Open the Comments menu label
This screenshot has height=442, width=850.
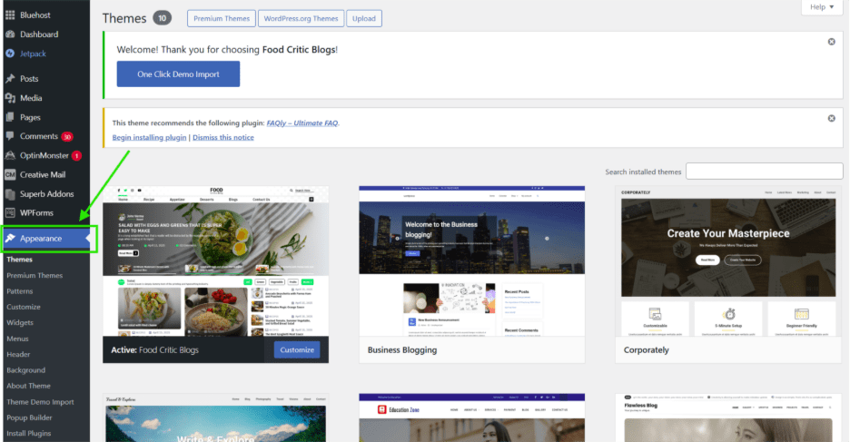click(x=39, y=136)
